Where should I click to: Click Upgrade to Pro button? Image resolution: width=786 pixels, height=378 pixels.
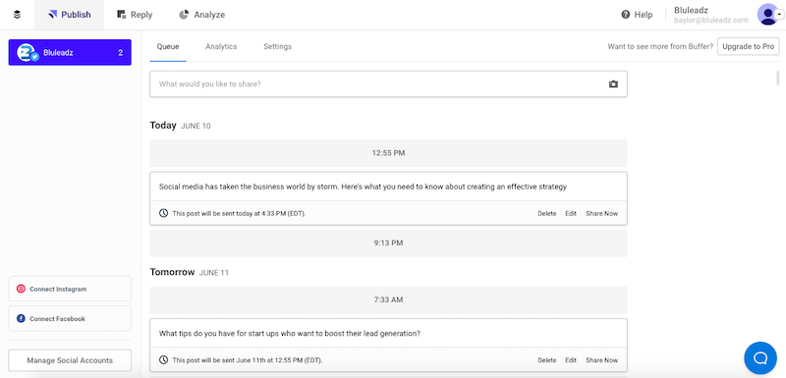(749, 46)
